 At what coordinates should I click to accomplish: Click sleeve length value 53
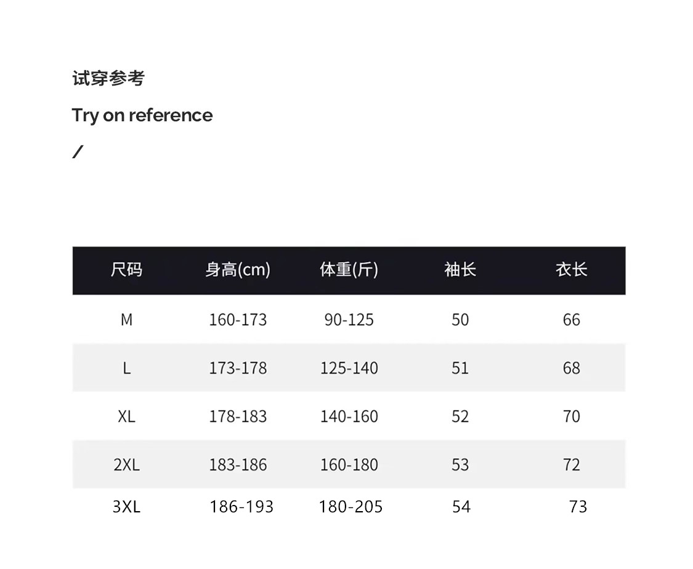[x=460, y=465]
